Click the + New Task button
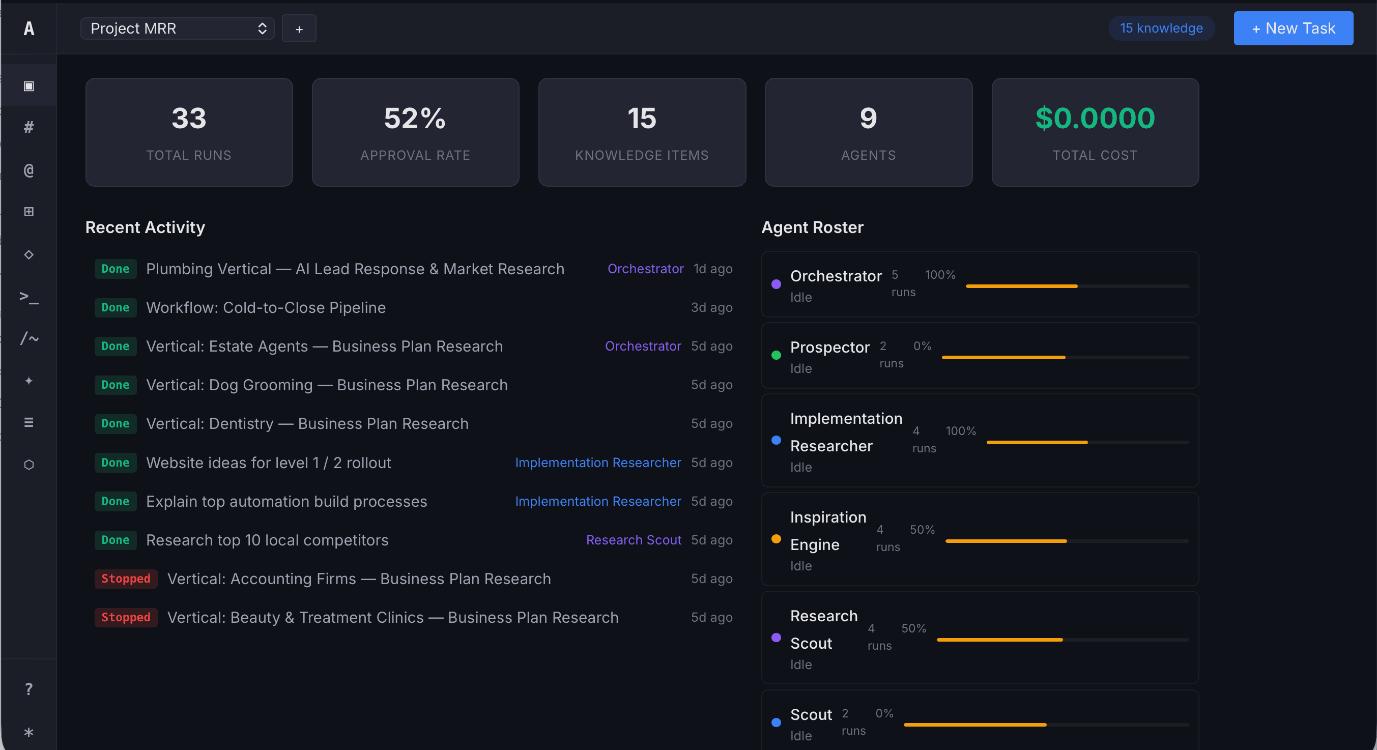 1293,28
